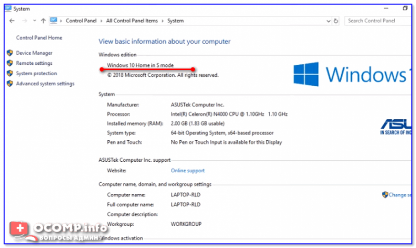Click the 2018 Microsoft Corporation copyright text
Screen dimensions: 416x248
[x=163, y=75]
